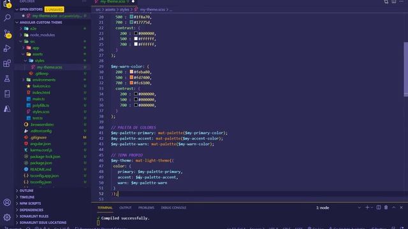Open package-lock.json in the explorer
Viewport: 408px width, 229px height.
(x=45, y=156)
